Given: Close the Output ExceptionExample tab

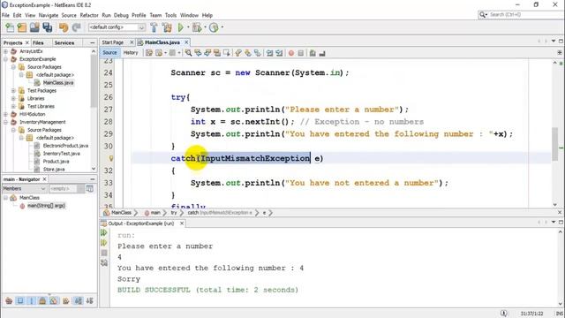Looking at the screenshot, I should pyautogui.click(x=182, y=223).
